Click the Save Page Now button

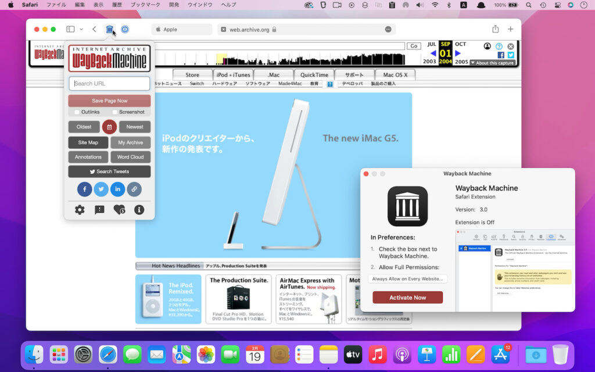[109, 101]
